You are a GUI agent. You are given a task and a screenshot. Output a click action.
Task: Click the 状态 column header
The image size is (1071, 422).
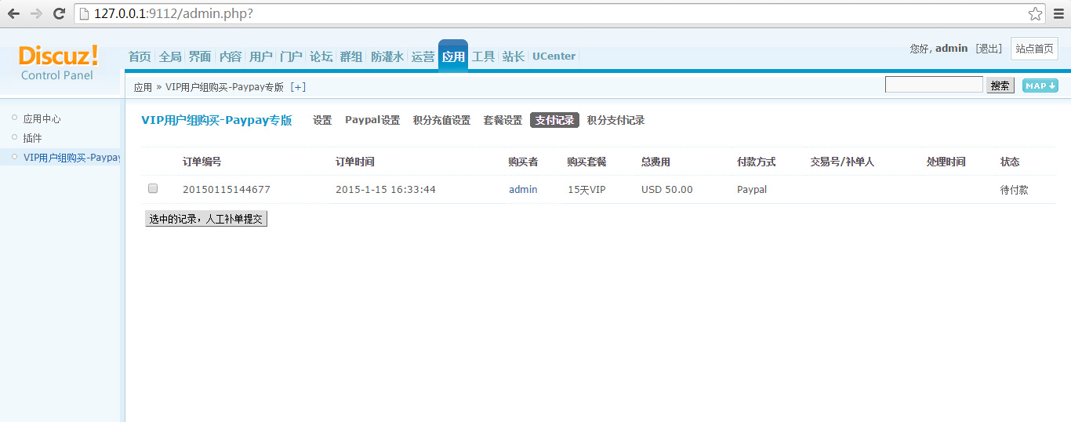pyautogui.click(x=1010, y=162)
